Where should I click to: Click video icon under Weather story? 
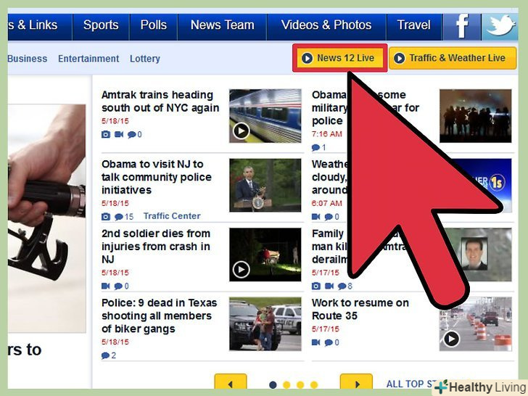tap(316, 217)
